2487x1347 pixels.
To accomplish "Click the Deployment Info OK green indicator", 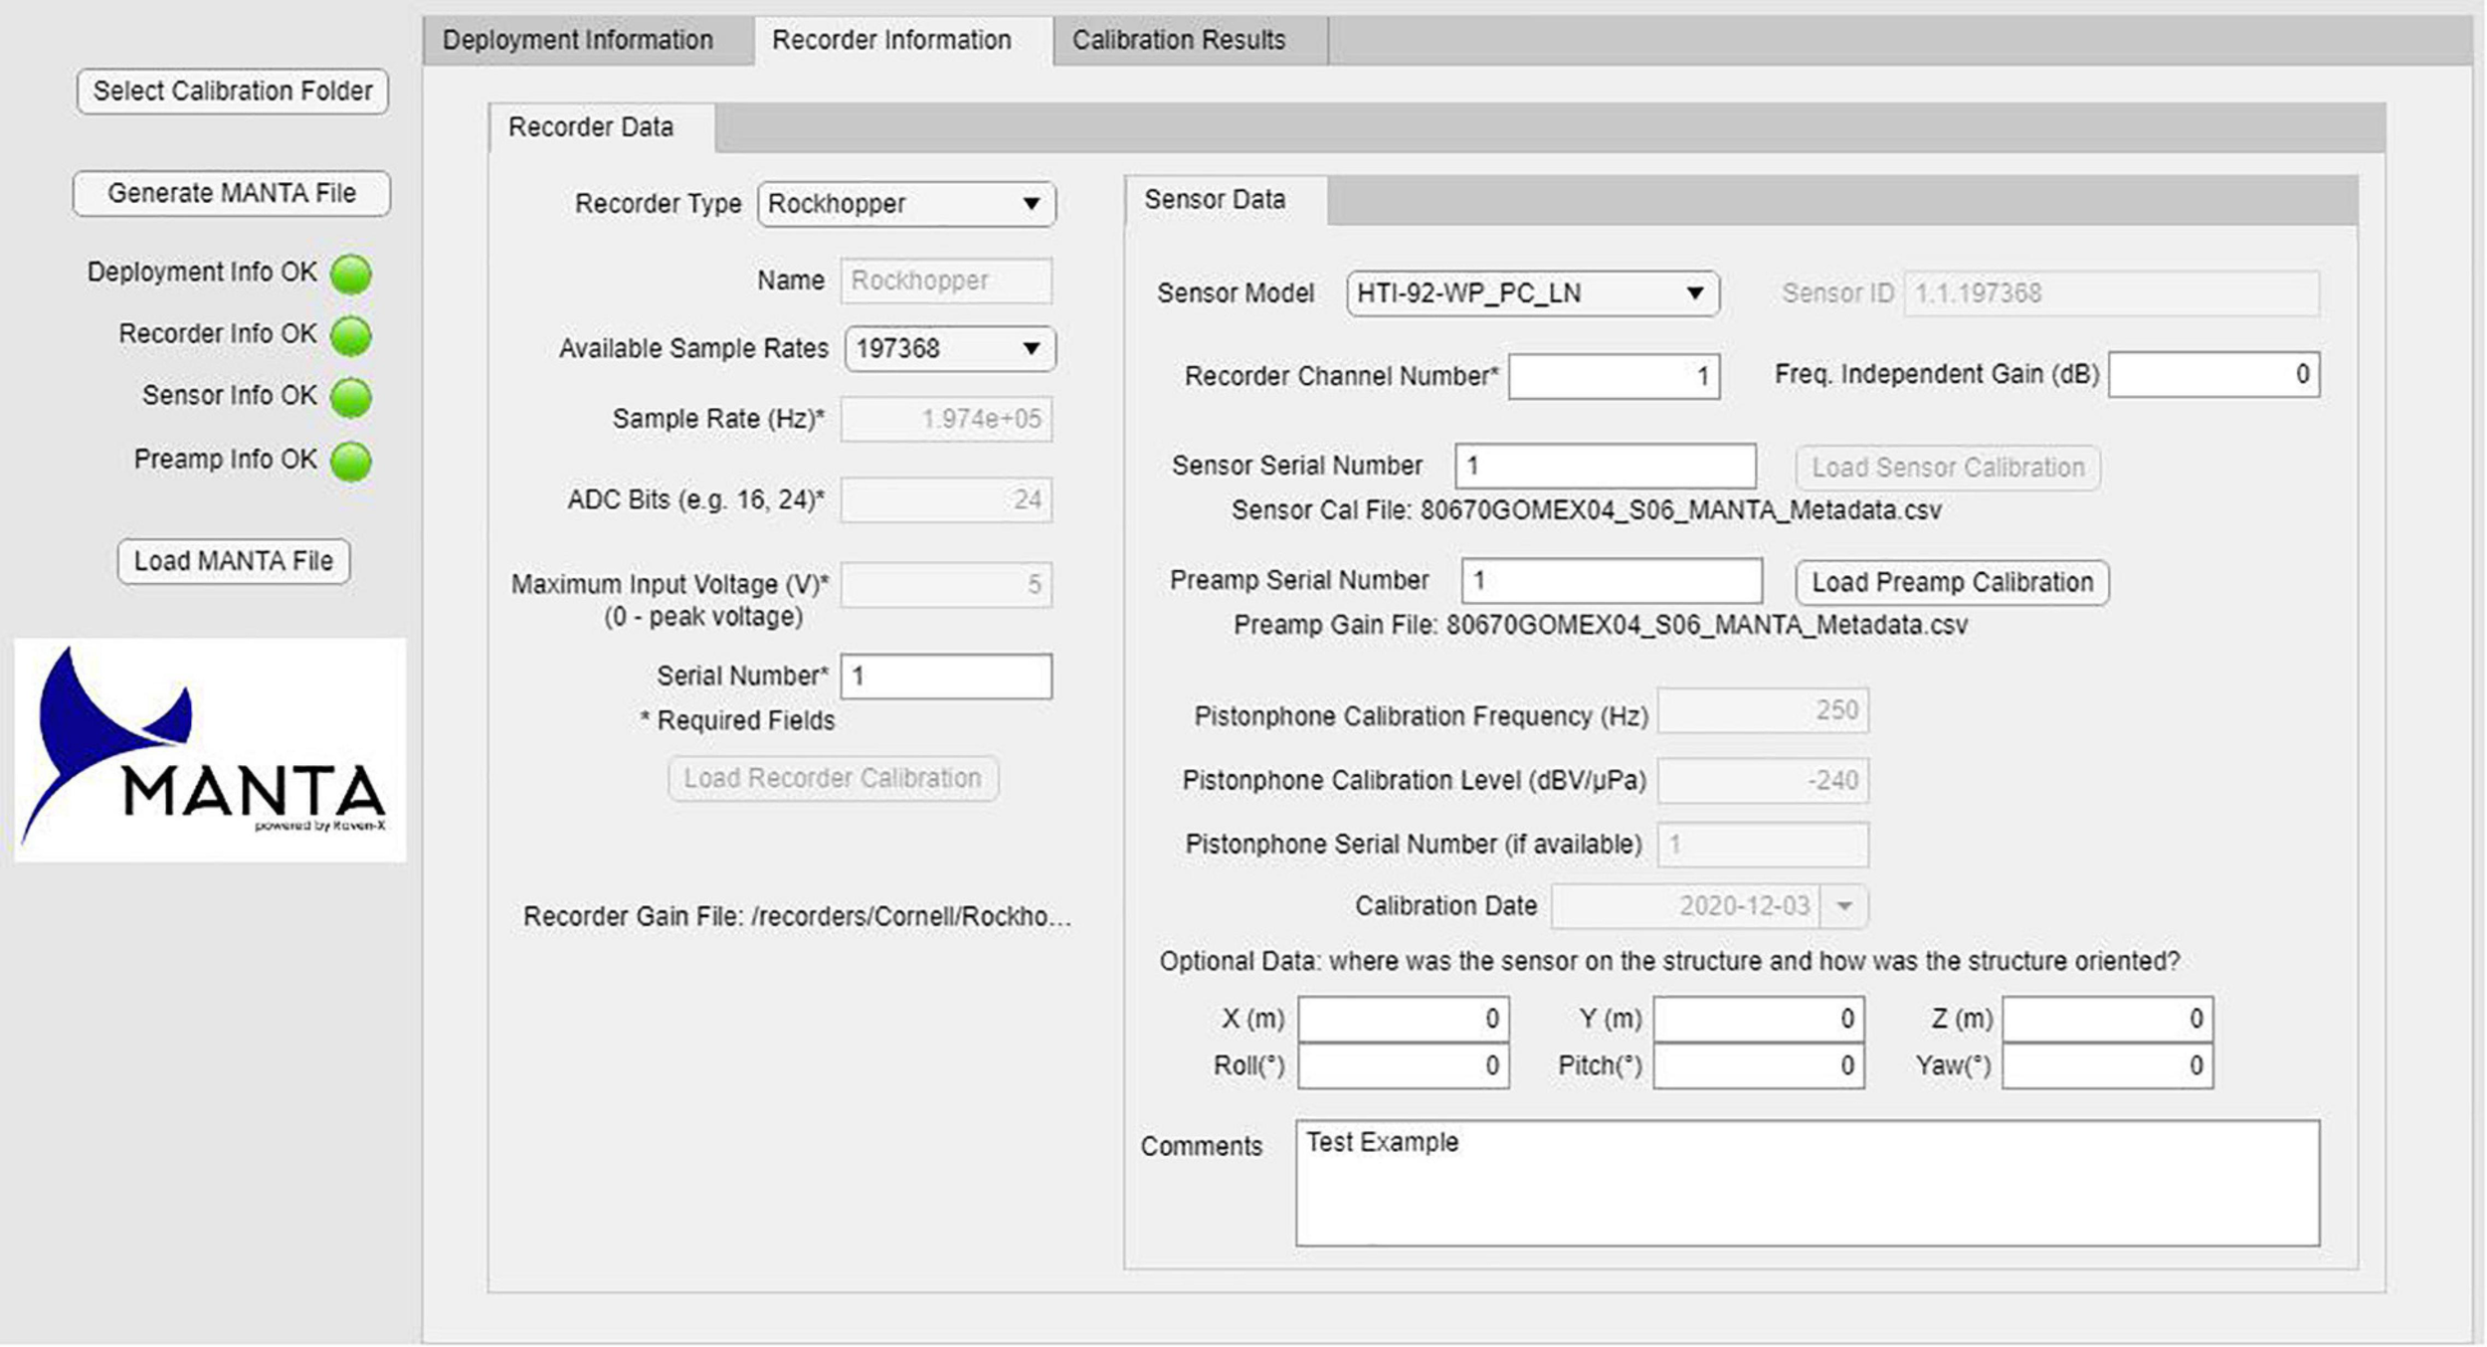I will 351,274.
